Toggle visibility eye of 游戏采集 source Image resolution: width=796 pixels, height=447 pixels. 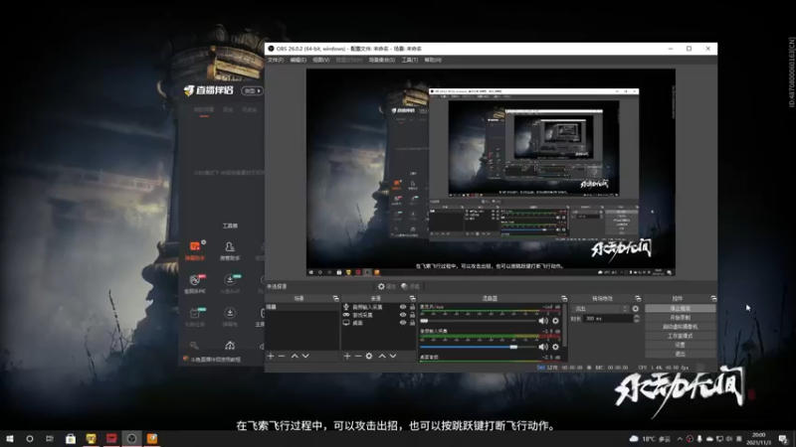coord(403,315)
